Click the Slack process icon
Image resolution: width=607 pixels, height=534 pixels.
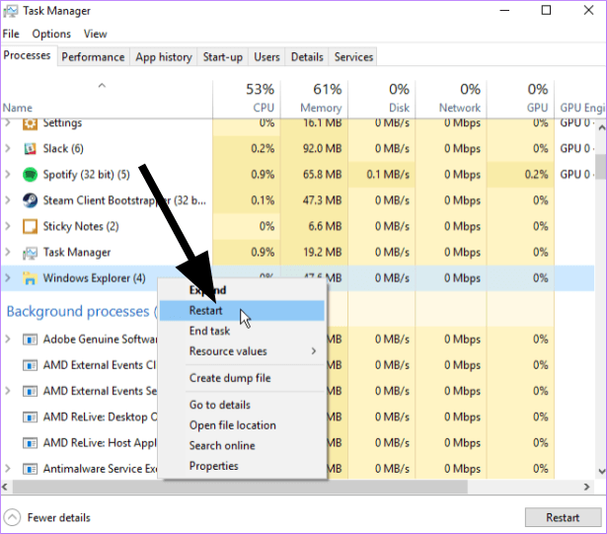(x=30, y=149)
